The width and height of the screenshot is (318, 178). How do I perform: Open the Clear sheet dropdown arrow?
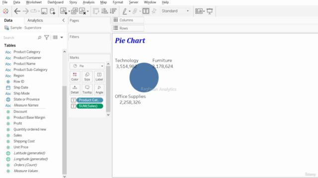pos(87,11)
